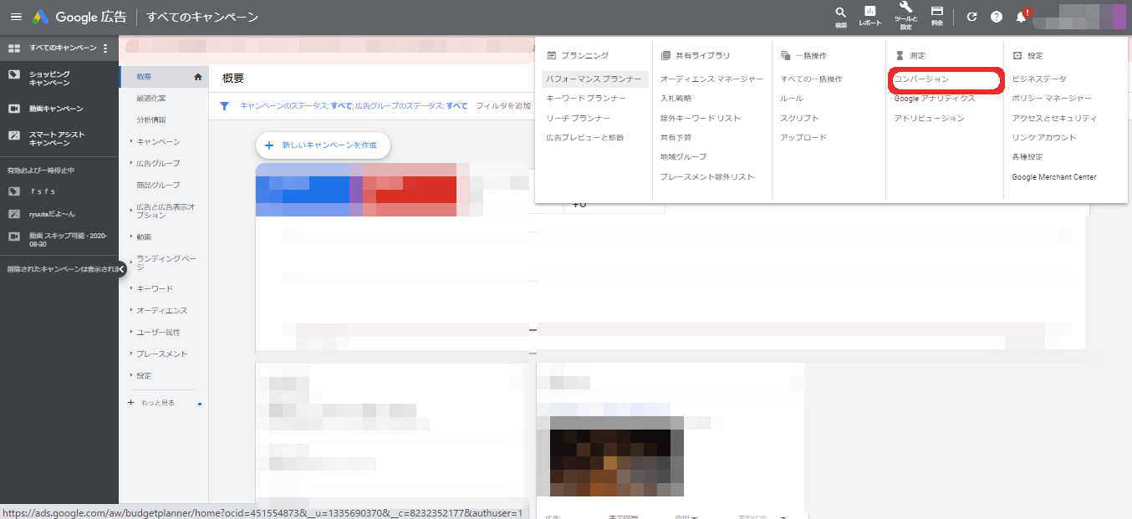Open the 料金 billing icon
The image size is (1132, 519).
point(937,17)
